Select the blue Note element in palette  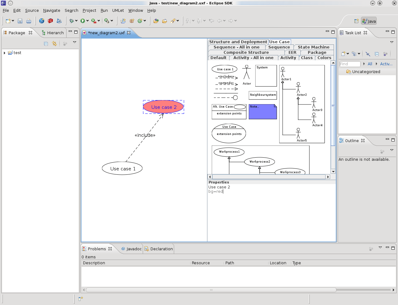[x=263, y=112]
